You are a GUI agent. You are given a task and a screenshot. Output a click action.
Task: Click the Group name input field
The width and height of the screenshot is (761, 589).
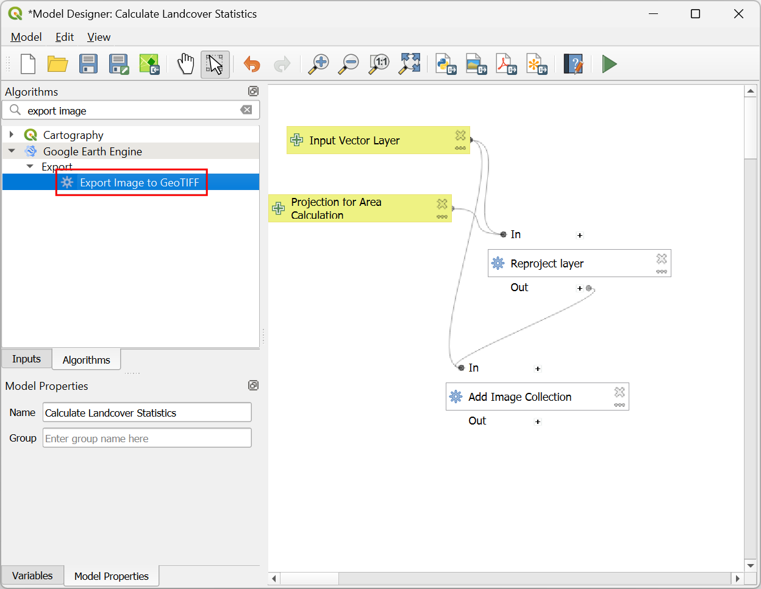[x=146, y=438]
